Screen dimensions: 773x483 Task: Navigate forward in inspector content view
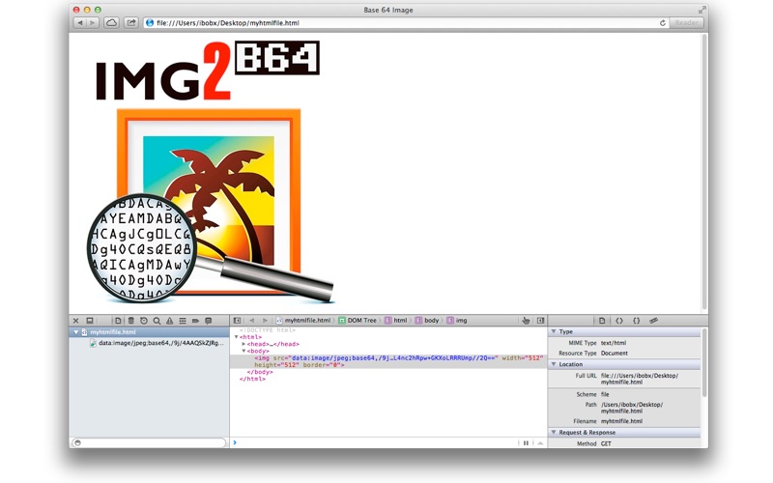click(x=265, y=321)
